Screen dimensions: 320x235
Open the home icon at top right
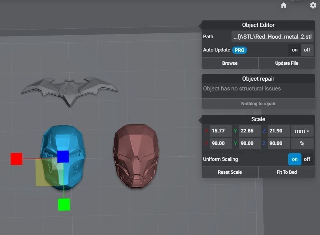tap(283, 5)
